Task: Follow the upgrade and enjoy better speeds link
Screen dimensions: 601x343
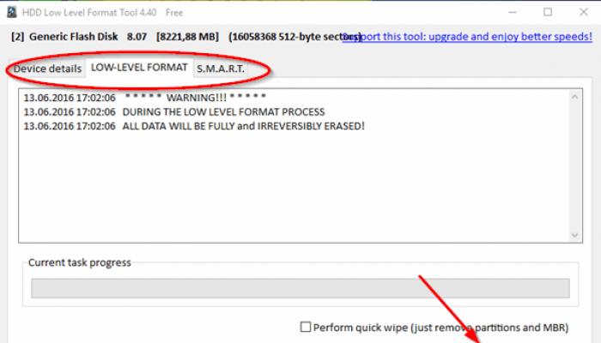Action: (x=467, y=37)
